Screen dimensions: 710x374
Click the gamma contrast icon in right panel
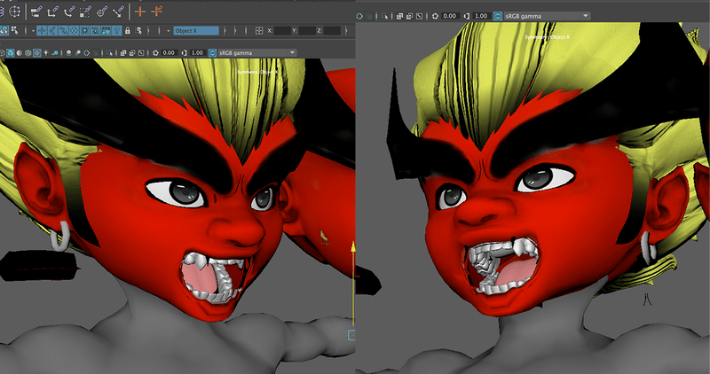click(x=467, y=16)
